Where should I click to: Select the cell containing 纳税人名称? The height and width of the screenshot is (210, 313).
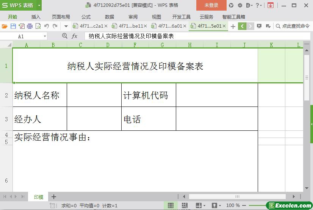tap(40, 95)
